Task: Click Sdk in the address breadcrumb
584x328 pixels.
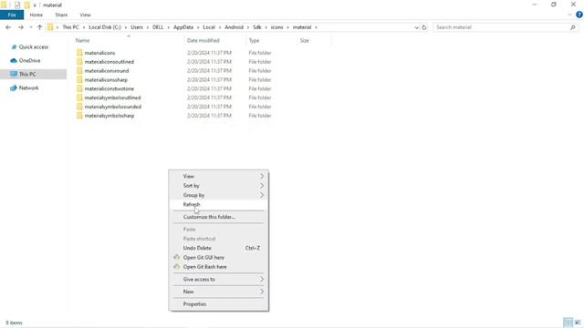Action: tap(257, 27)
